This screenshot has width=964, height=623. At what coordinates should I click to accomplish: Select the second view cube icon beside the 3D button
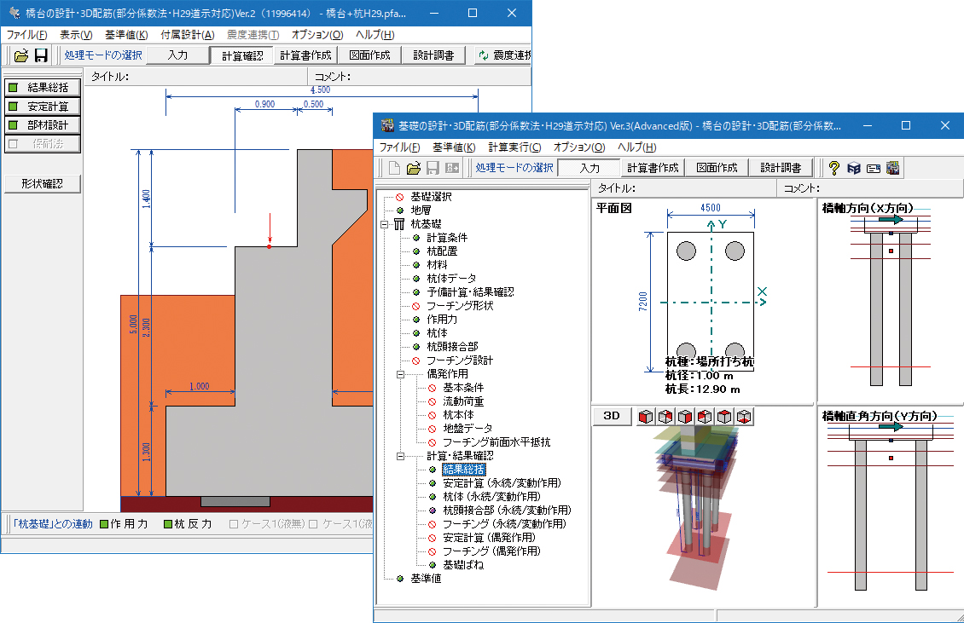point(665,417)
